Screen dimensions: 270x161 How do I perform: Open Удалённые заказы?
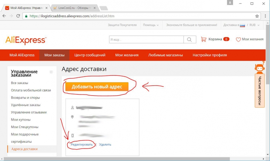pyautogui.click(x=25, y=105)
